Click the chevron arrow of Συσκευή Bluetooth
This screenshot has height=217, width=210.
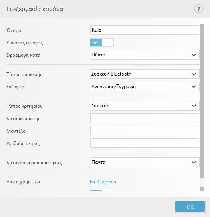click(x=194, y=74)
